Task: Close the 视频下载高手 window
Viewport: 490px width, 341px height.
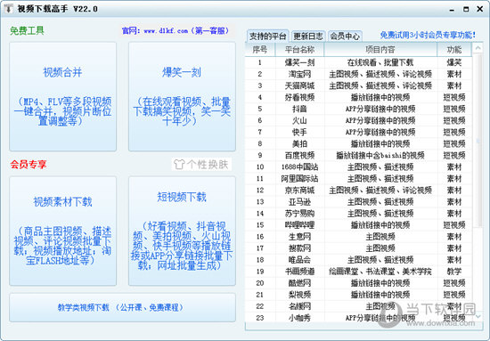Action: 480,10
